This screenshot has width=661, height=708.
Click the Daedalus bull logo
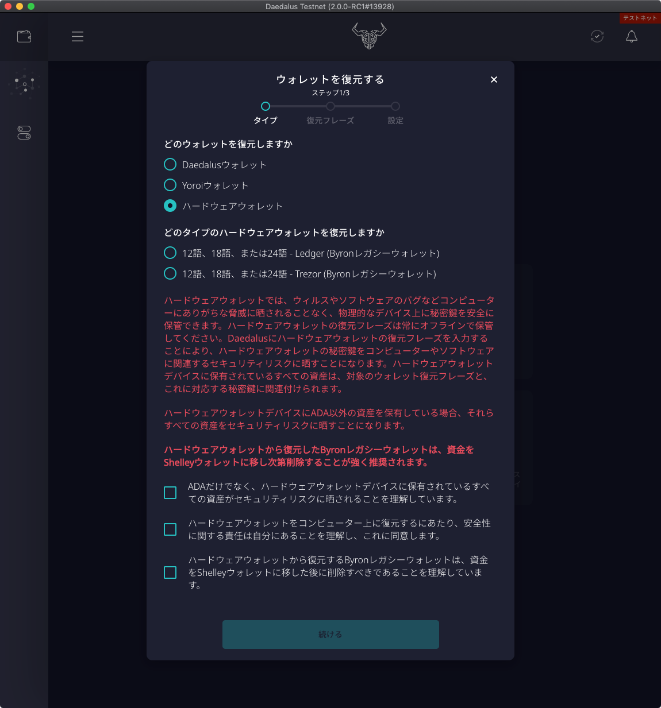(369, 36)
